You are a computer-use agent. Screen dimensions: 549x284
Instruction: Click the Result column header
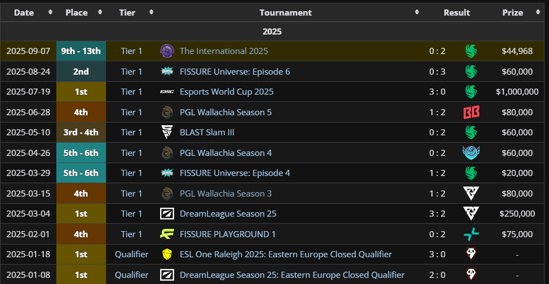pyautogui.click(x=456, y=12)
